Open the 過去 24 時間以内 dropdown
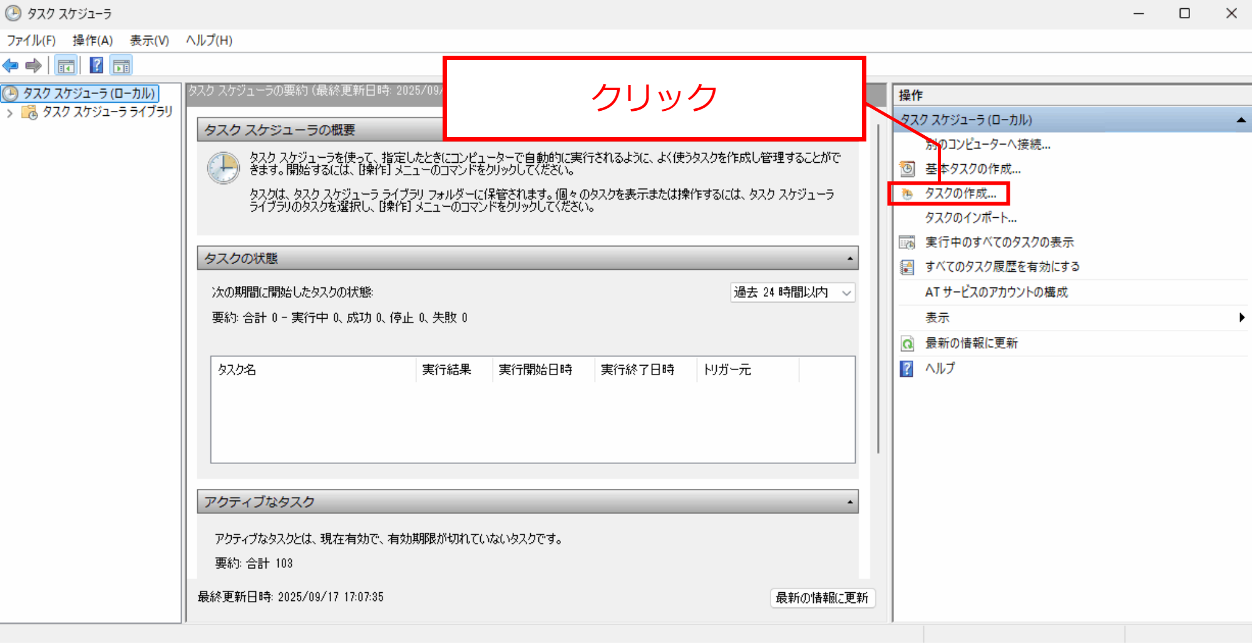Screen dimensions: 1252x643 [793, 292]
